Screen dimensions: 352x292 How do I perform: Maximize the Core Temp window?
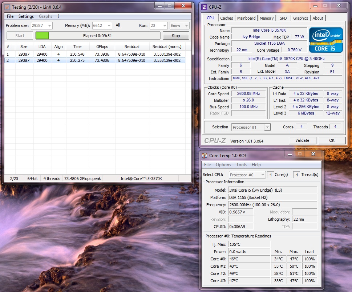299,154
